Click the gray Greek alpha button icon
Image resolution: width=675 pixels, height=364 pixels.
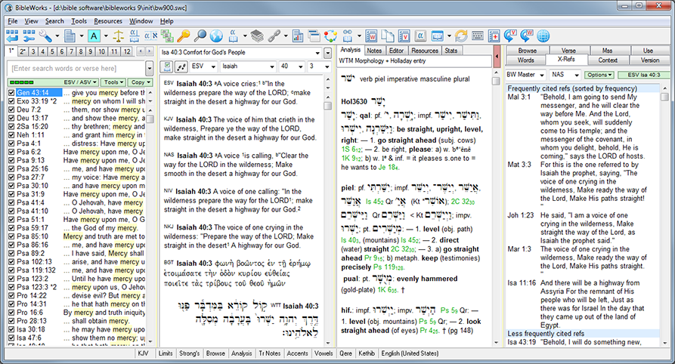(x=420, y=35)
